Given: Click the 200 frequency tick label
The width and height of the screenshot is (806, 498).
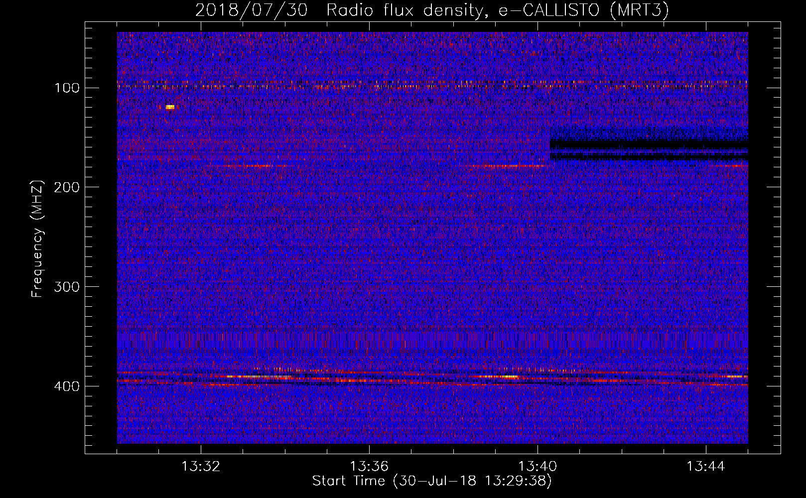Looking at the screenshot, I should point(67,188).
